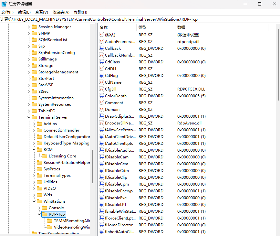Click the ColorDepth DWORD value icon
This screenshot has height=236, width=280.
coord(102,96)
